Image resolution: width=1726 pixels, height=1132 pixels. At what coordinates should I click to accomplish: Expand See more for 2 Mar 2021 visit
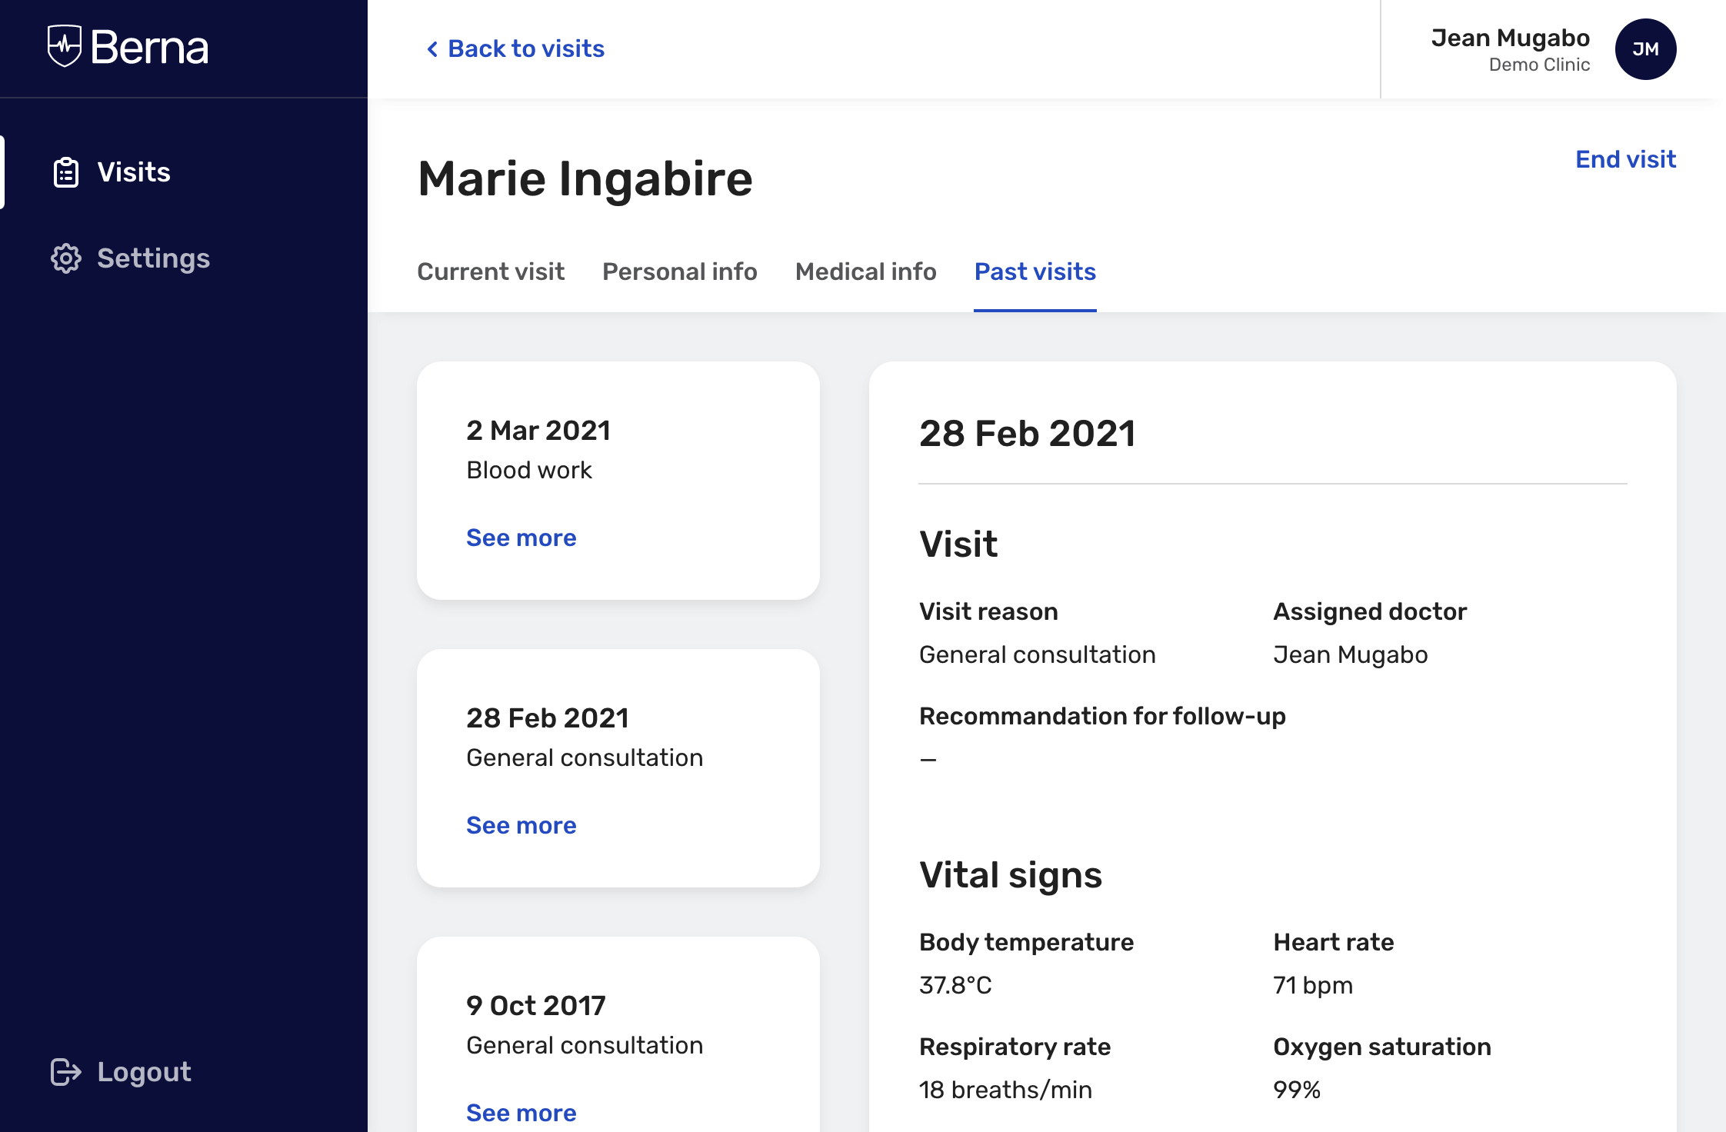[x=521, y=538]
